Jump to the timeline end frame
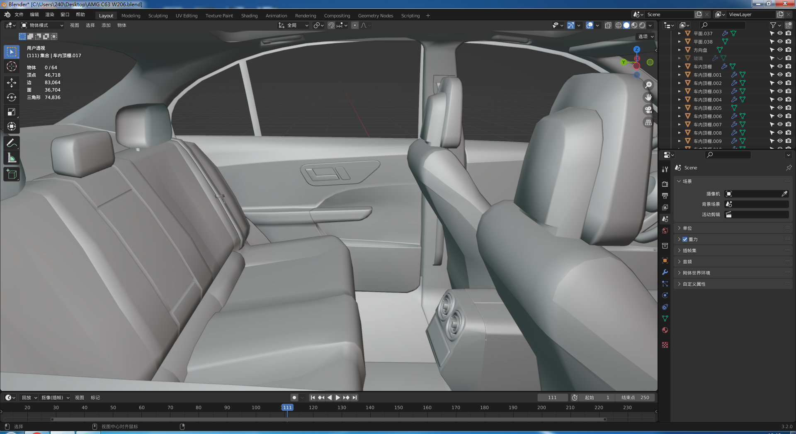 (354, 398)
